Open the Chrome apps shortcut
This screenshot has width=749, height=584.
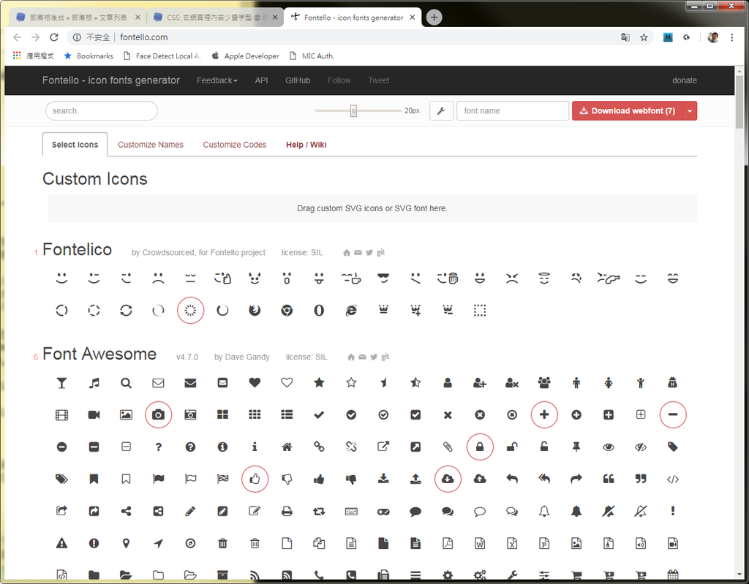tap(34, 56)
